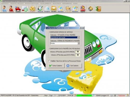Create a new OS with Nova OS icon
Image resolution: width=130 pixels, height=97 pixels.
click(x=40, y=9)
